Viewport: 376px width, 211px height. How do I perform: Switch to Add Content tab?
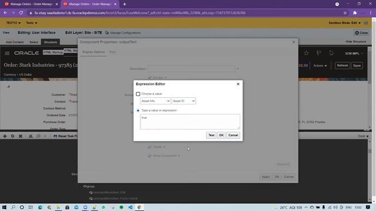(x=15, y=42)
